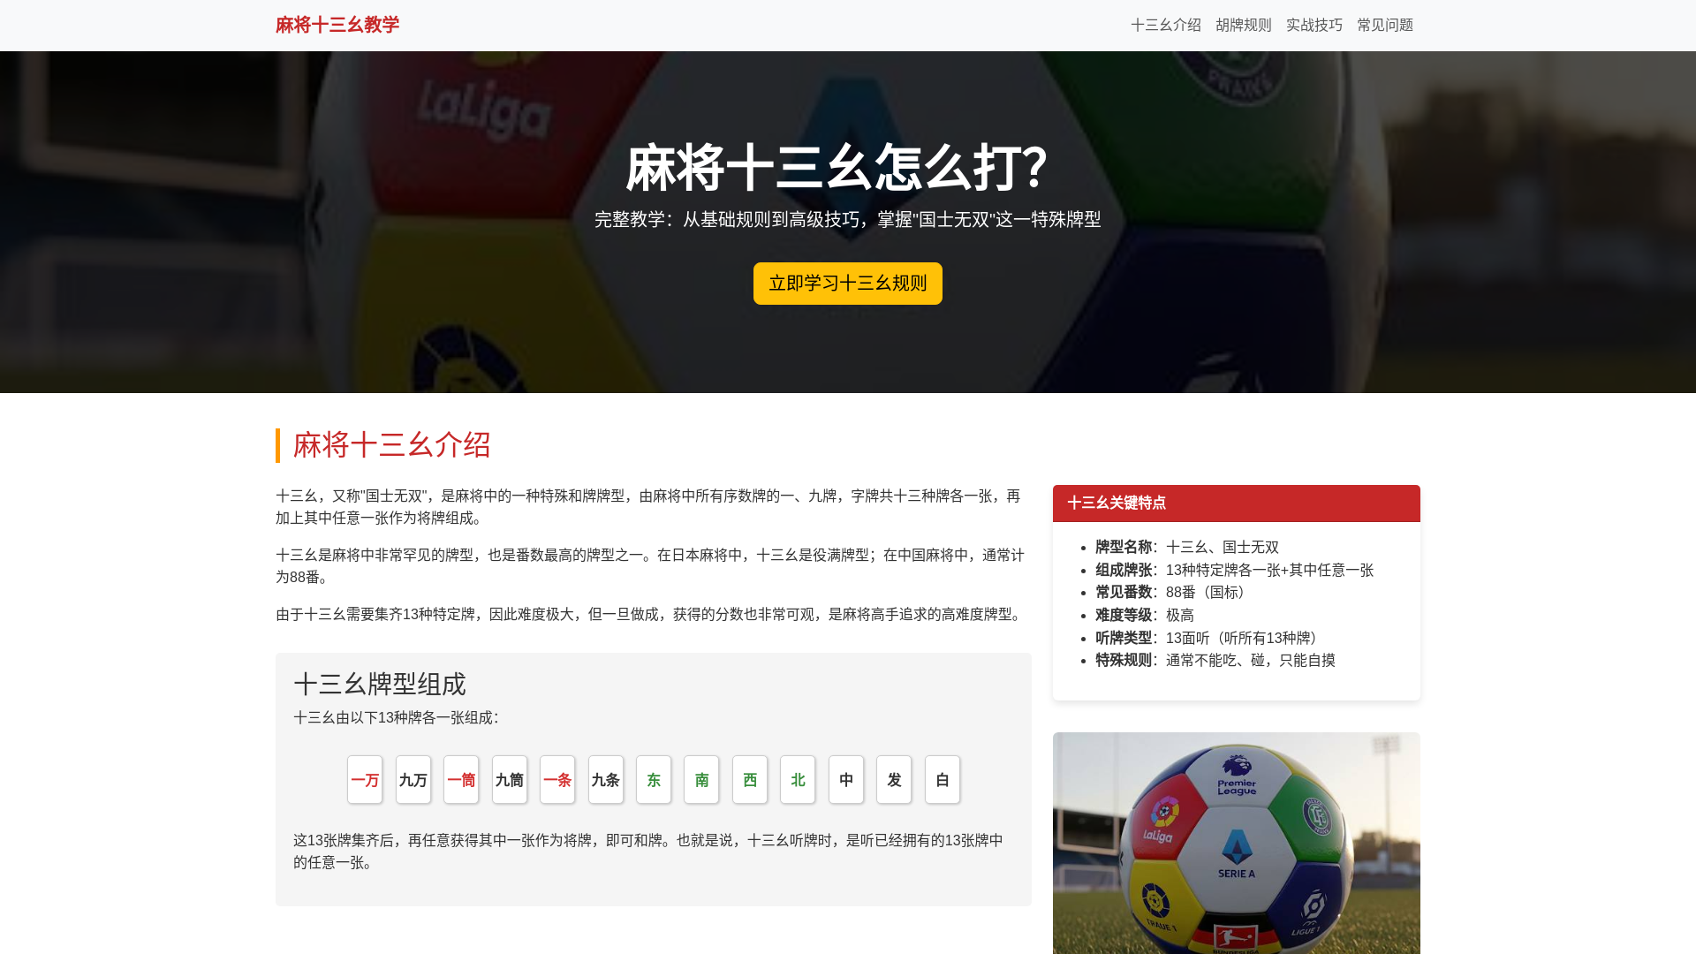Click the 十三幺牌型组成 heading
The height and width of the screenshot is (954, 1696).
pos(380,684)
